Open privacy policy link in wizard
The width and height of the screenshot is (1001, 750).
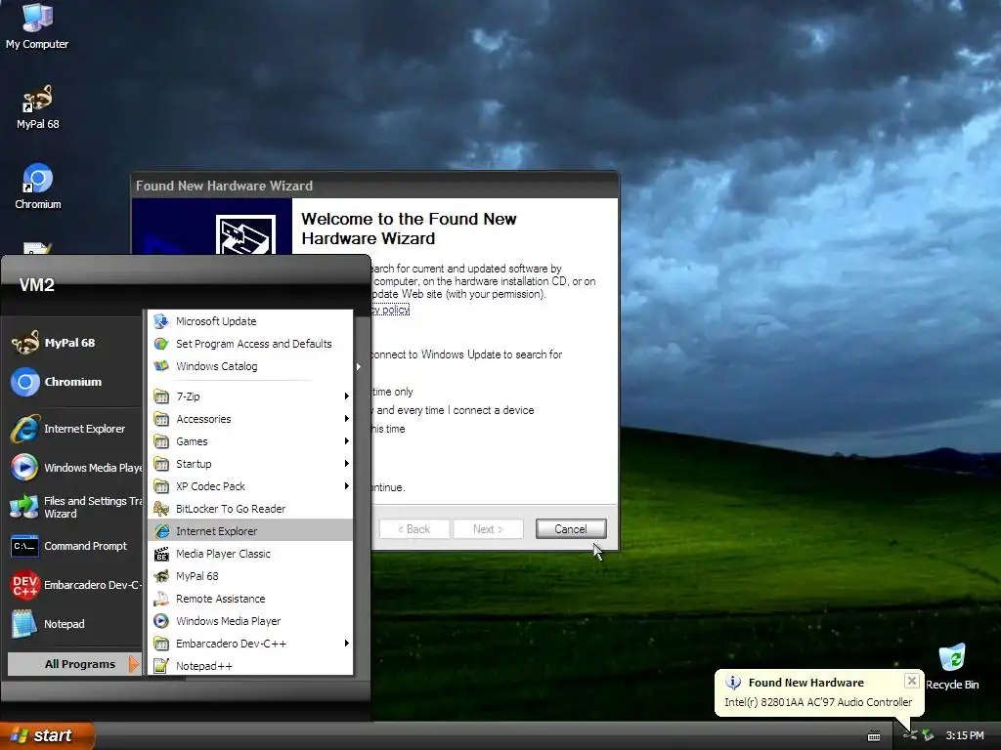coord(390,310)
